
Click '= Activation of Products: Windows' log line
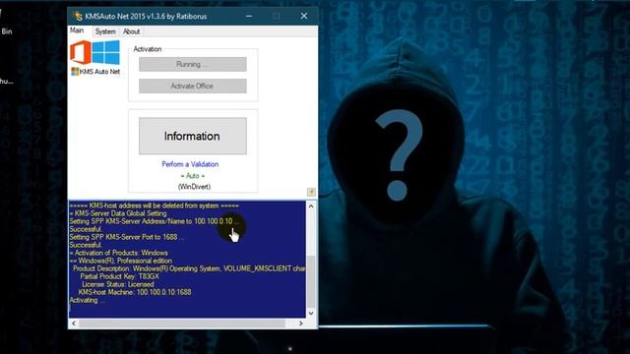[x=118, y=253]
